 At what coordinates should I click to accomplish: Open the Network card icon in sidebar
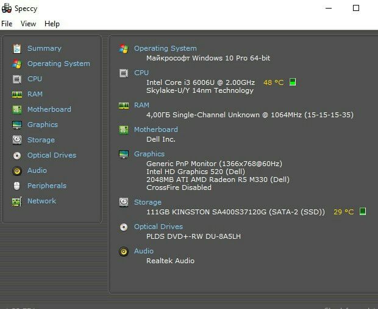click(x=17, y=202)
